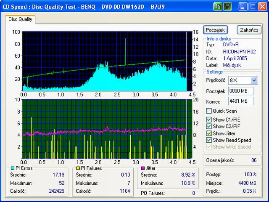This screenshot has height=202, width=269.
Task: Click PI Errors total 242429
Action: 57,191
